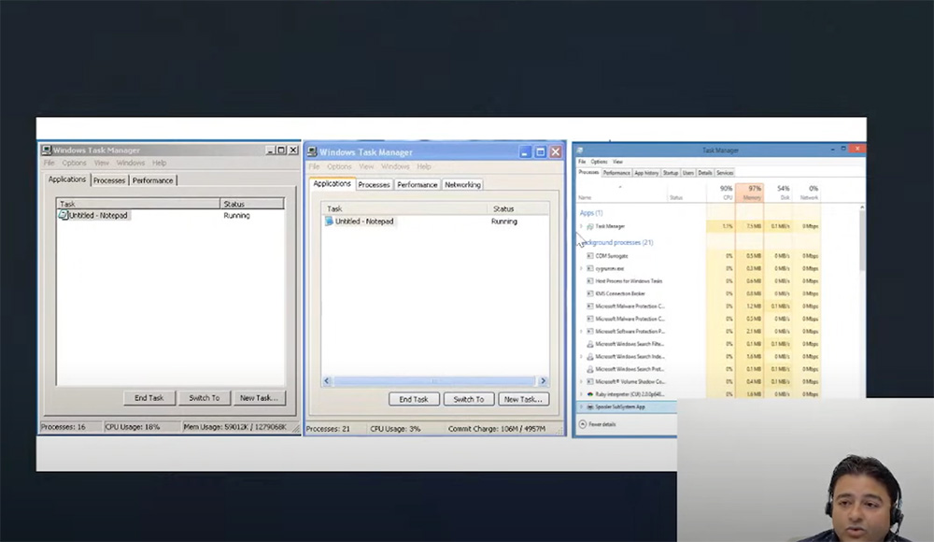This screenshot has width=934, height=542.
Task: Open the Details tab in Windows 8 Task Manager
Action: 705,173
